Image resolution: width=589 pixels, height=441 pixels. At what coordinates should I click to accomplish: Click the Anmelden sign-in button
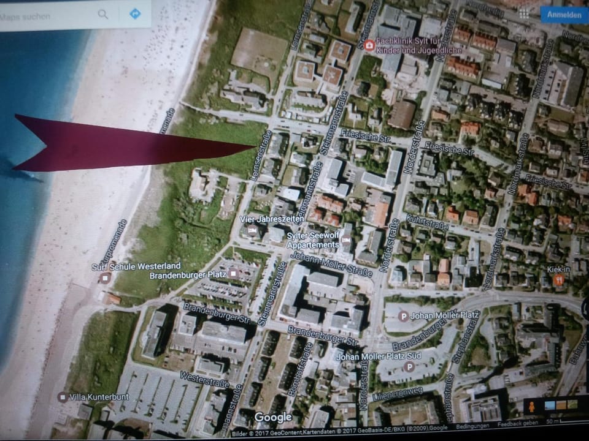coord(563,14)
